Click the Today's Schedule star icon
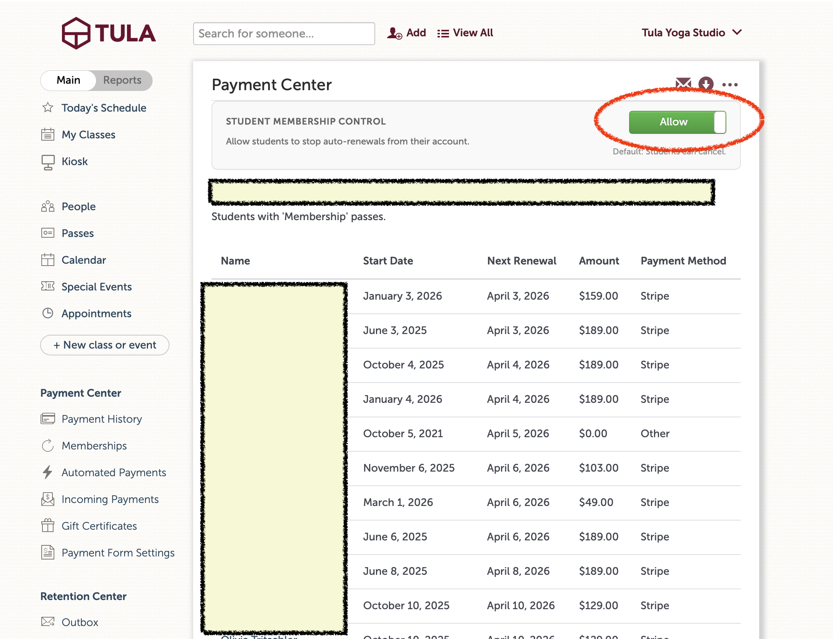833x639 pixels. [48, 108]
